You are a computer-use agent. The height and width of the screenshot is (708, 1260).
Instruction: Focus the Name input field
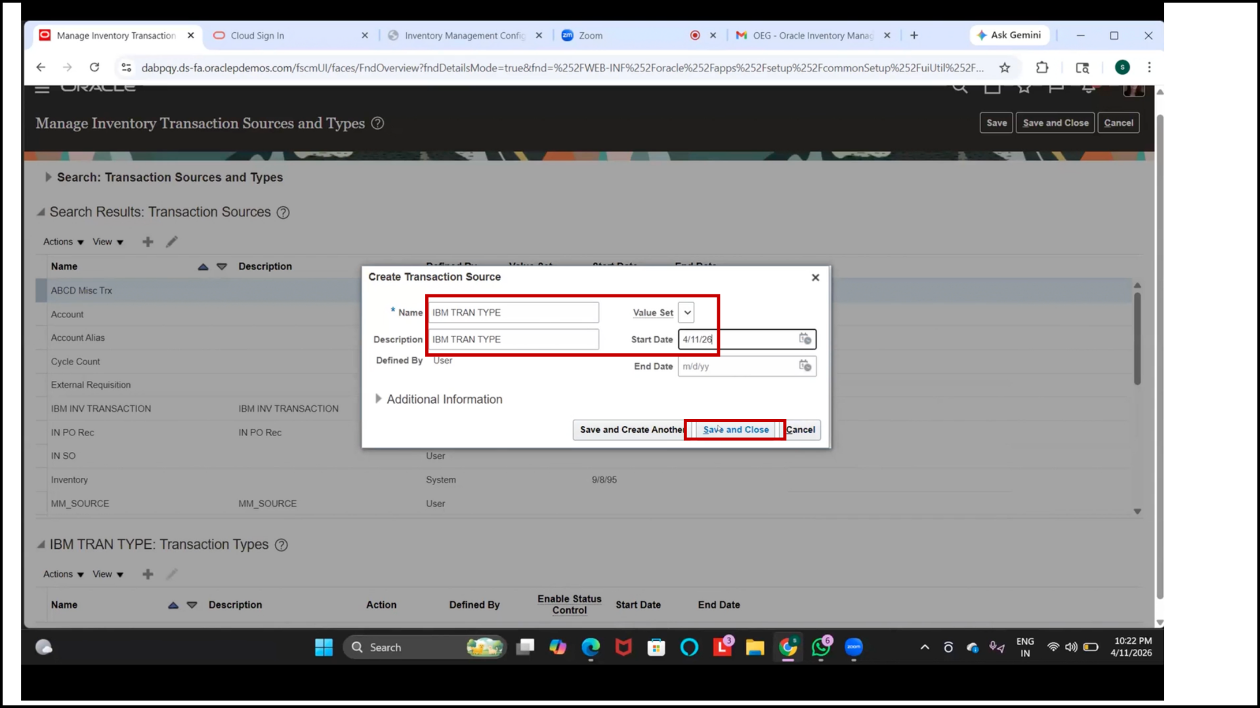pos(513,313)
